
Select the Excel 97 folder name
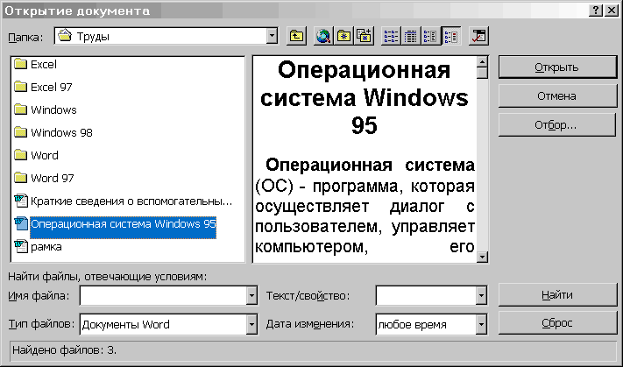pos(51,87)
